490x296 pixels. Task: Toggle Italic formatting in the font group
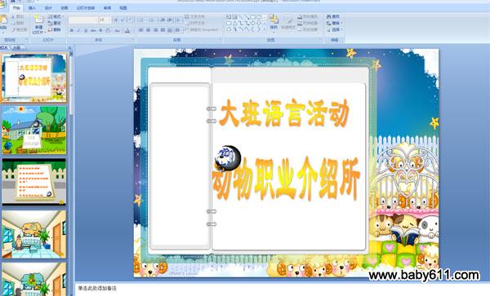point(78,30)
